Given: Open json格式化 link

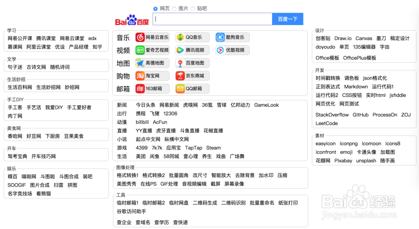Looking at the screenshot, I should [375, 78].
